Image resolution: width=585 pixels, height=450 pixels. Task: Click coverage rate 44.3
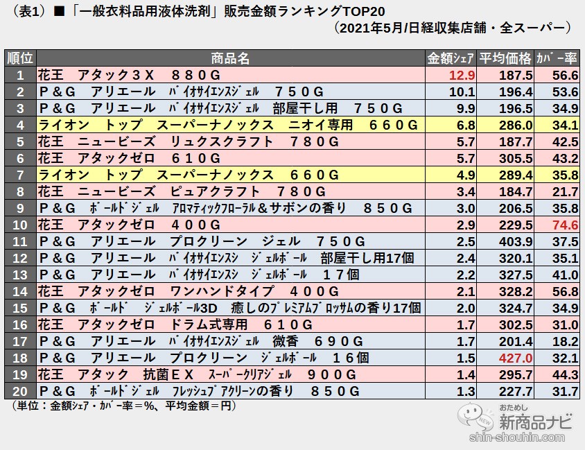[565, 374]
